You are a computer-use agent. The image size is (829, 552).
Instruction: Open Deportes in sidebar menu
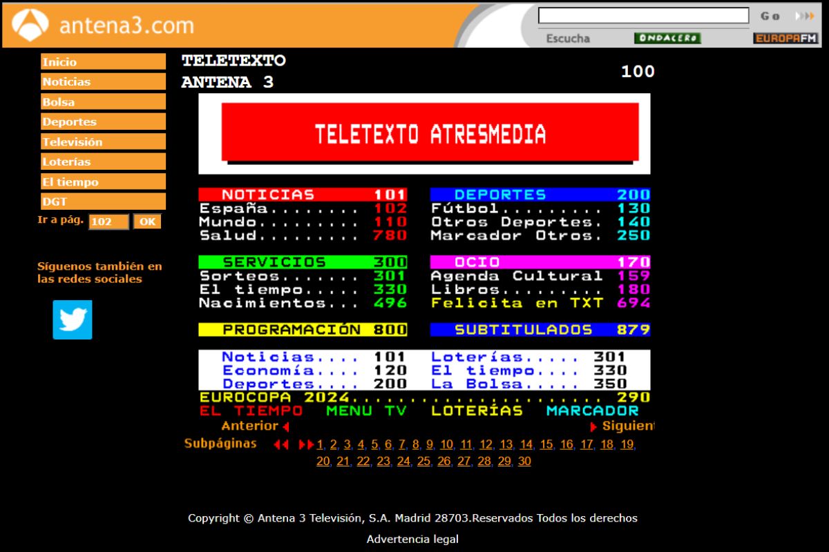(x=103, y=121)
